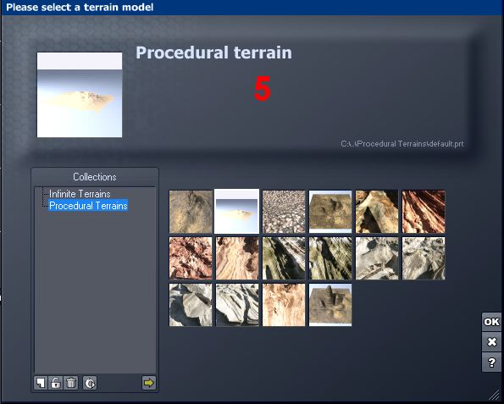Click the trash can delete icon
This screenshot has width=504, height=404.
[x=71, y=383]
